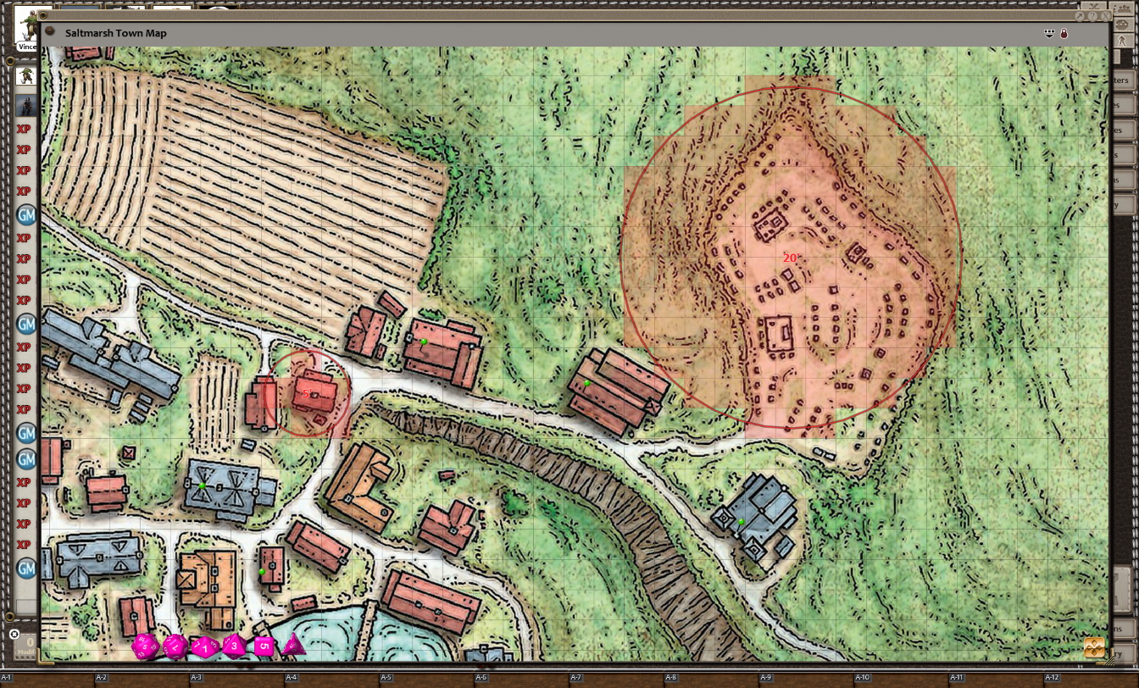The width and height of the screenshot is (1139, 688).
Task: Click the share arrow button on map window
Action: pos(1081,15)
